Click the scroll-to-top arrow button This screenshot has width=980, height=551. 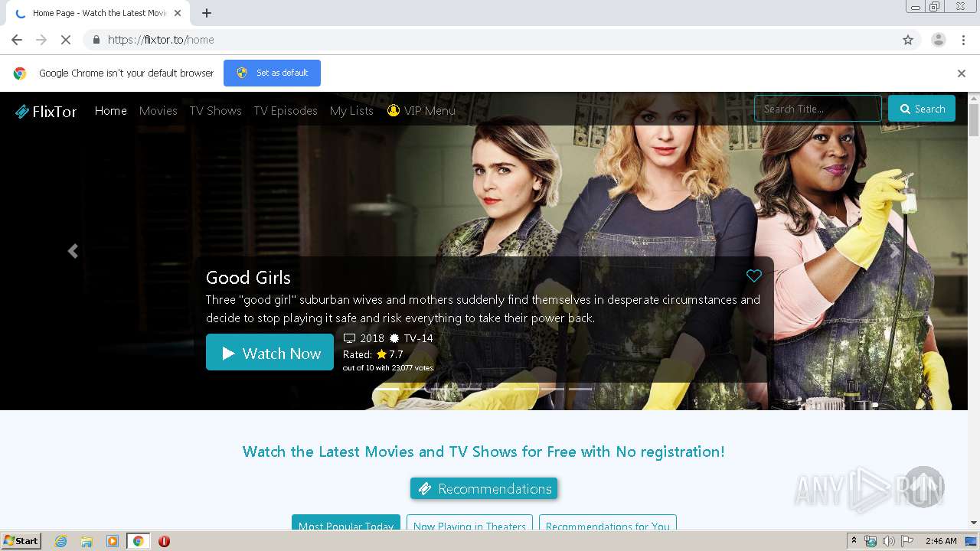tap(924, 487)
